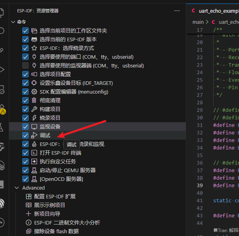Click the star icon for 选择烧录方式

(34, 48)
